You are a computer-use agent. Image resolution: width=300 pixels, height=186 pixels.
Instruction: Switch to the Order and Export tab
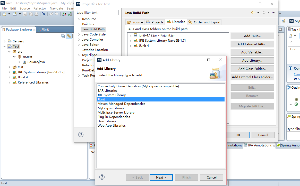tap(204, 22)
